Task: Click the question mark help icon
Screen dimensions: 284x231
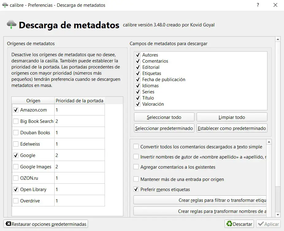Action: click(x=258, y=5)
